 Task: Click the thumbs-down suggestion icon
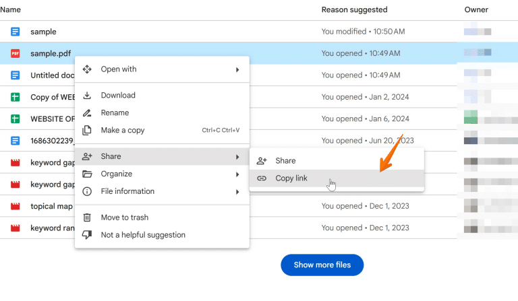point(87,235)
